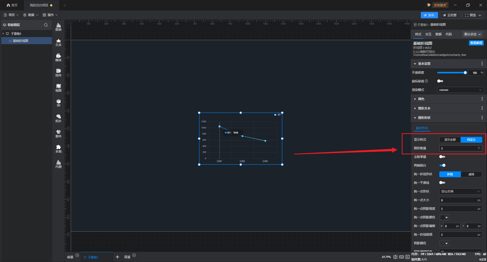Open the 地图 map components icon

[58, 88]
